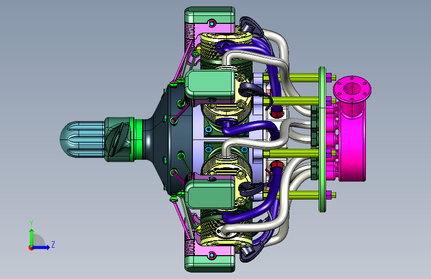Select the bright green ring behind the shaft collar
Viewport: 431px width, 279px height.
[139, 139]
